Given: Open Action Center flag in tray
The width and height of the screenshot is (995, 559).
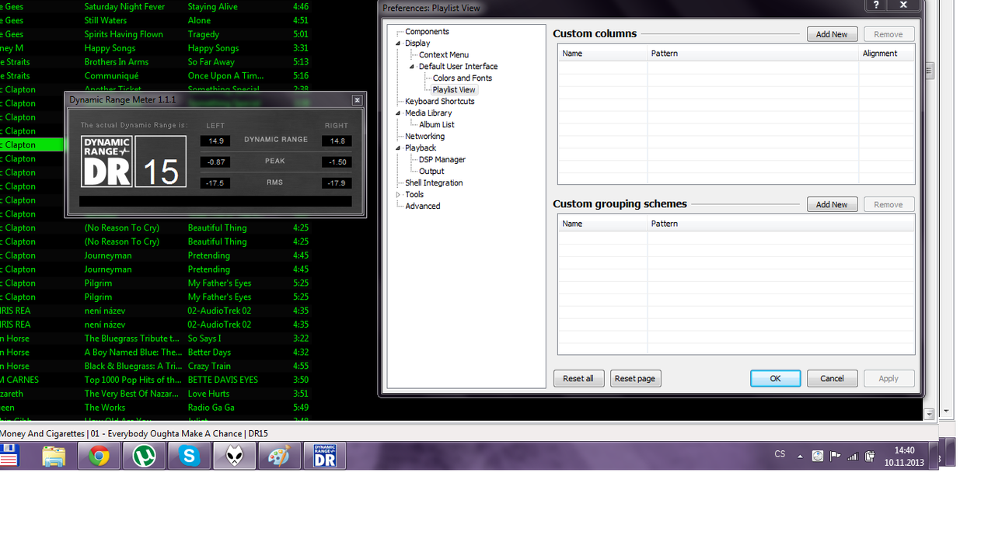Looking at the screenshot, I should coord(835,457).
